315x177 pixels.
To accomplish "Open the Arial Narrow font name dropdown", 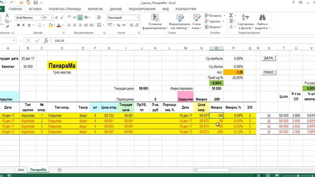I will [x=41, y=18].
